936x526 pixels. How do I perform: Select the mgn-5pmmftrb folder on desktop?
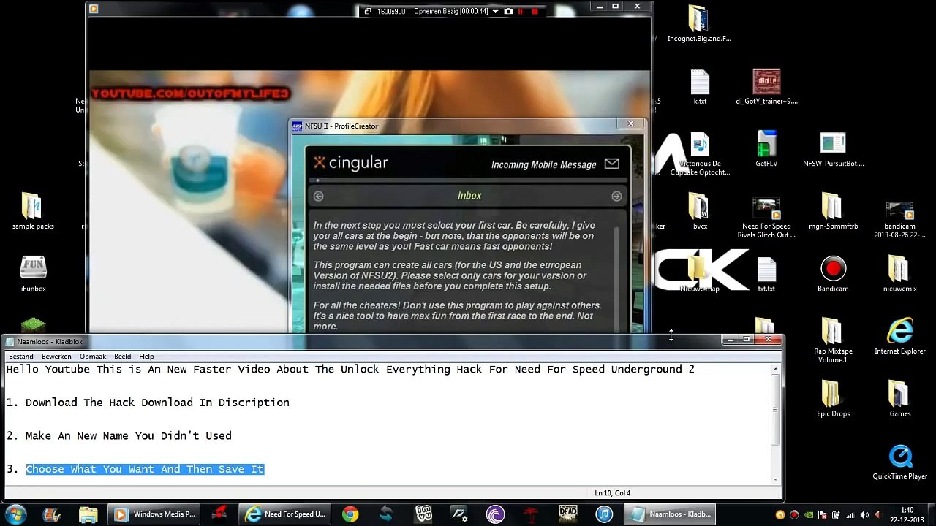click(x=833, y=211)
